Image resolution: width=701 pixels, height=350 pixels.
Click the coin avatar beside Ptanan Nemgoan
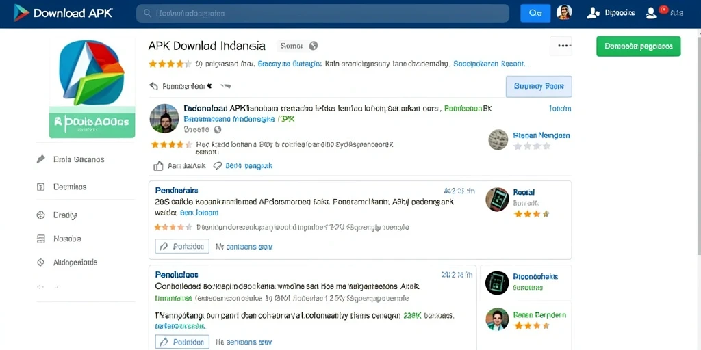tap(498, 139)
